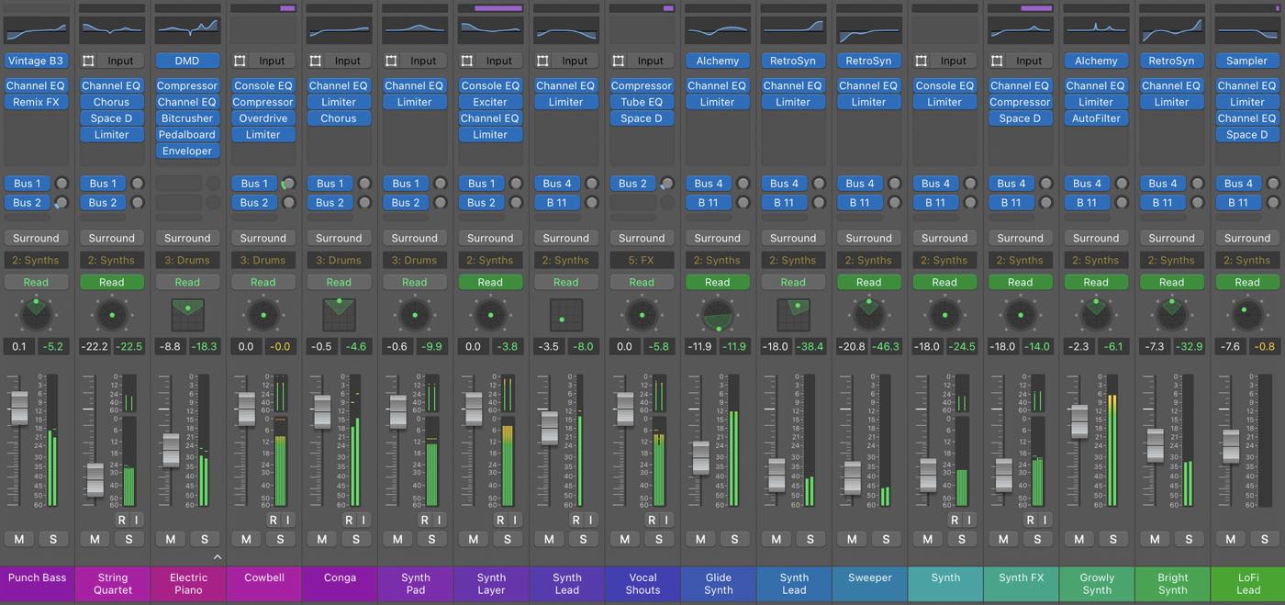The height and width of the screenshot is (605, 1285).
Task: Enable record on the Synth Pad channel
Action: tap(425, 520)
